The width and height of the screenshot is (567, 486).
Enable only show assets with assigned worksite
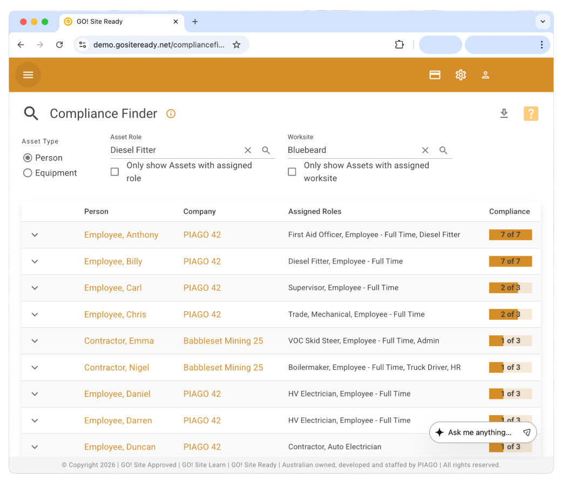[292, 172]
